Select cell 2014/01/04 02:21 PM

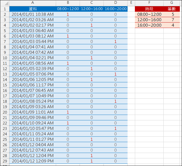[x=32, y=58]
